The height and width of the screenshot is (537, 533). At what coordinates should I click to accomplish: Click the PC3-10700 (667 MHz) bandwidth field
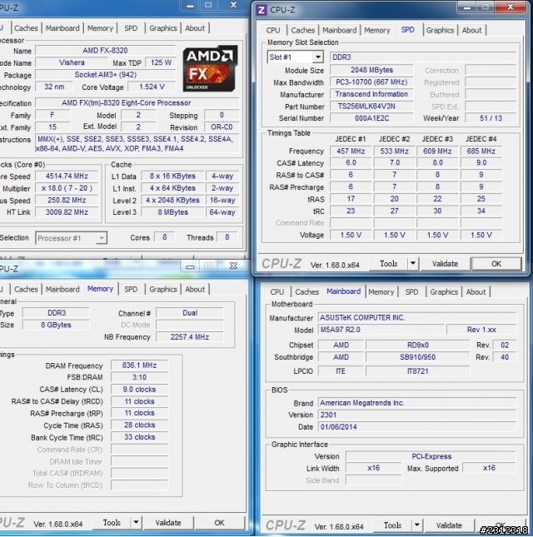tap(371, 82)
